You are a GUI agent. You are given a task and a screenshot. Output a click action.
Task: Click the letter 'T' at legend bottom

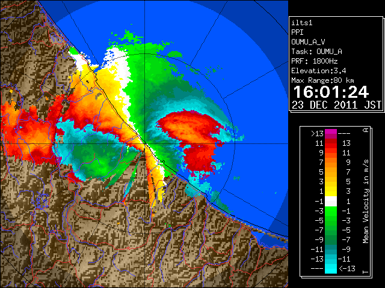point(366,272)
